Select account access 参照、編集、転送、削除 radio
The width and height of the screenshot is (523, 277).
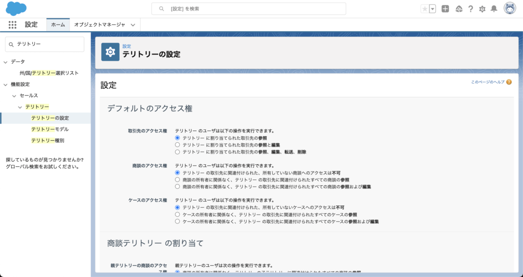click(177, 152)
